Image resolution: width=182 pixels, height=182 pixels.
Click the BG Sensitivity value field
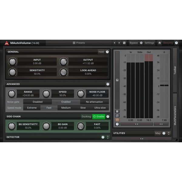pos(28,126)
